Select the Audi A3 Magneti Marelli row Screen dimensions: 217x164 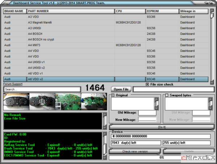[x=106, y=22]
